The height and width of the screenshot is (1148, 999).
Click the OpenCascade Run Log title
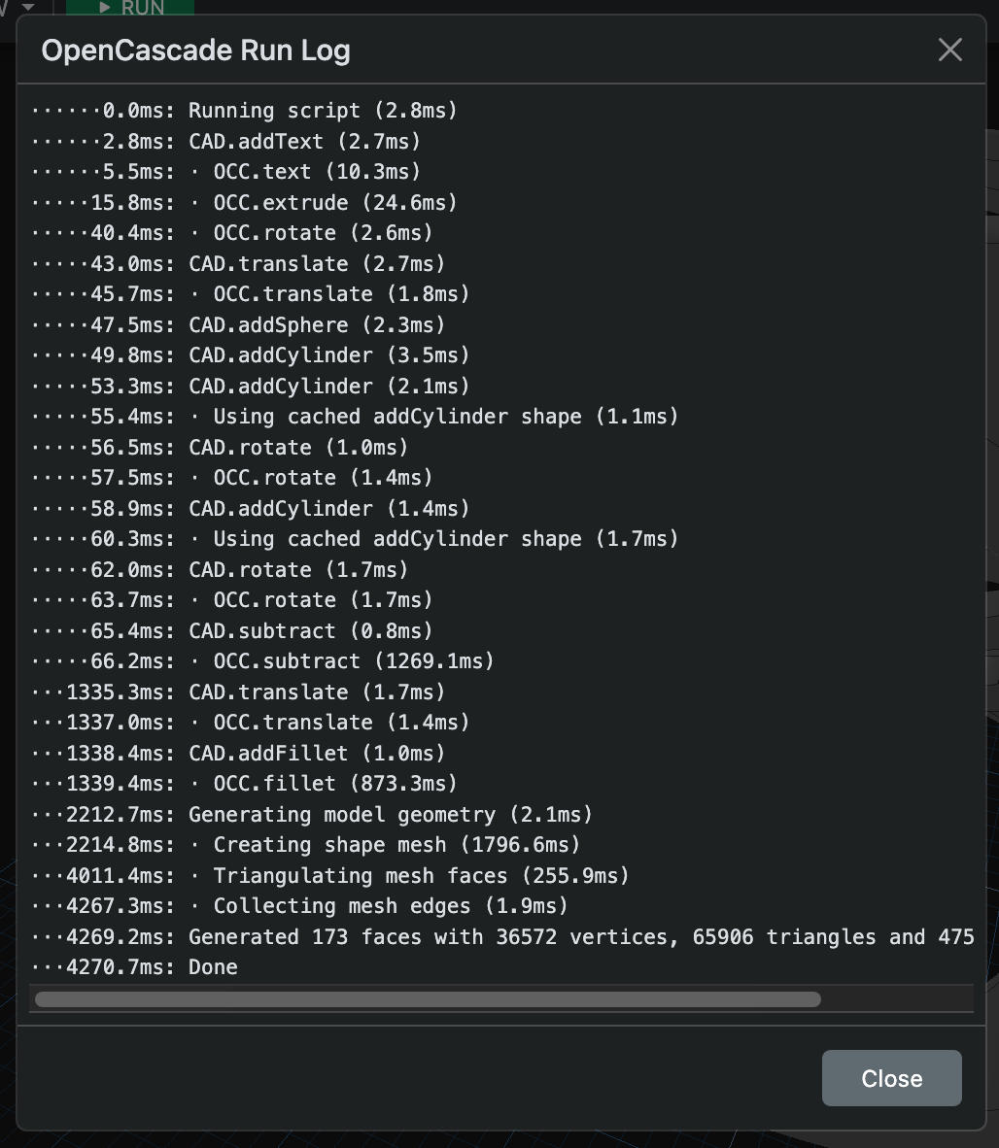click(195, 51)
